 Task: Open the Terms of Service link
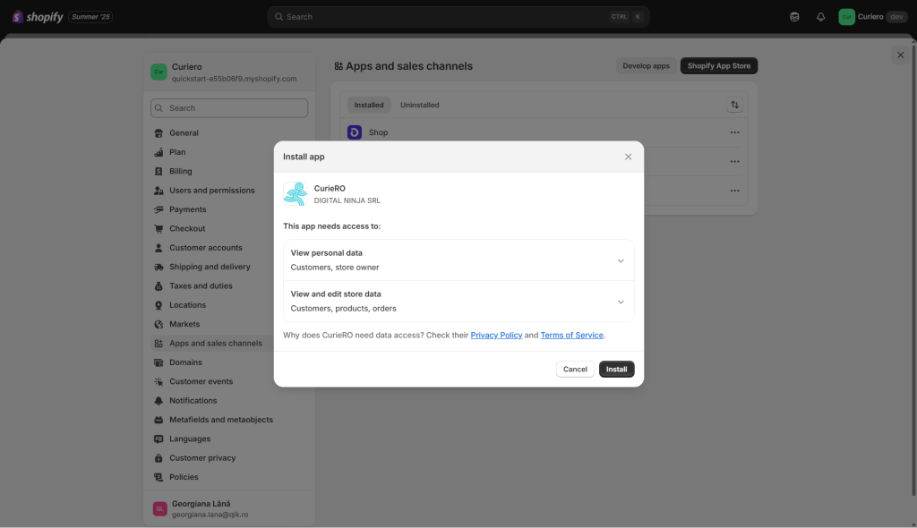pos(571,335)
